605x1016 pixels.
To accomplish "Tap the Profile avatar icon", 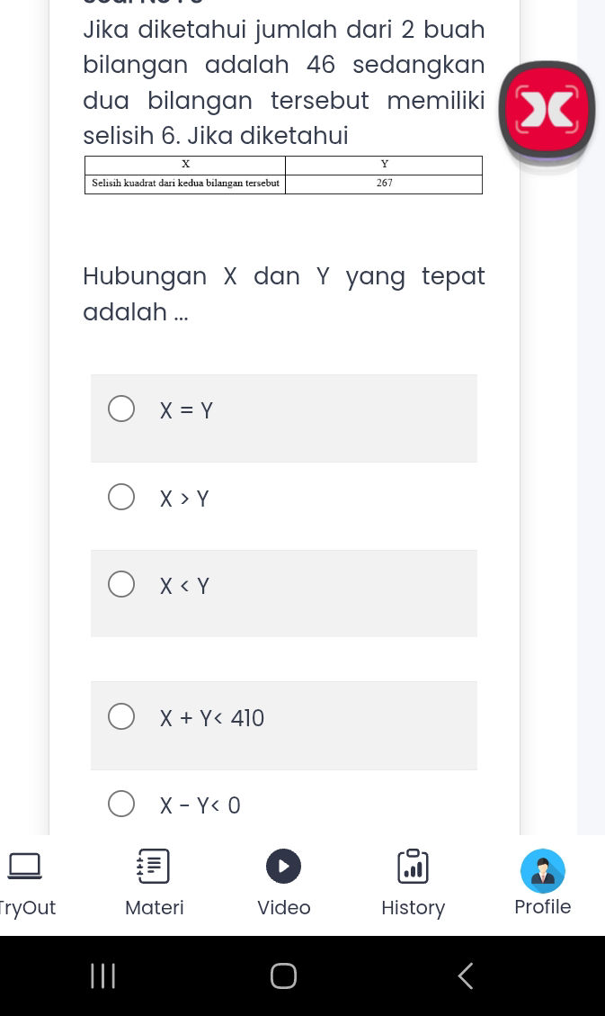I will (542, 870).
